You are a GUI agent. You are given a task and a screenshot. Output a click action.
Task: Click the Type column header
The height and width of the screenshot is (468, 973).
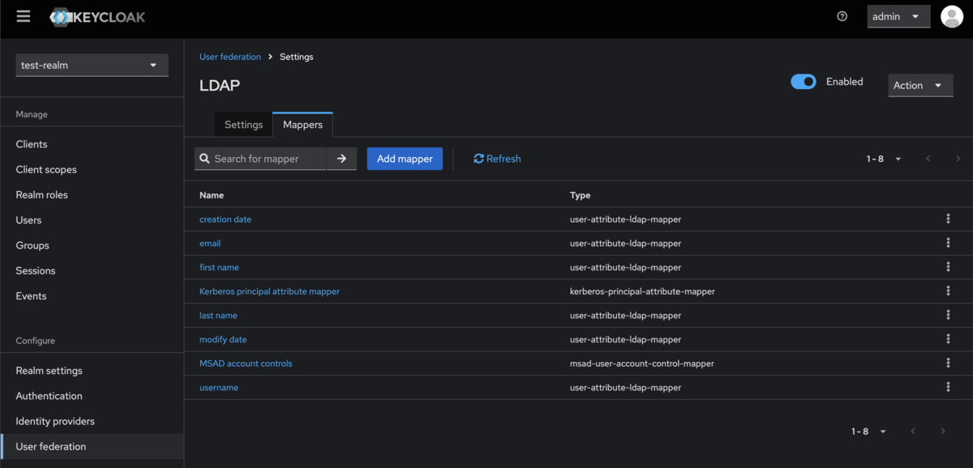pos(581,195)
